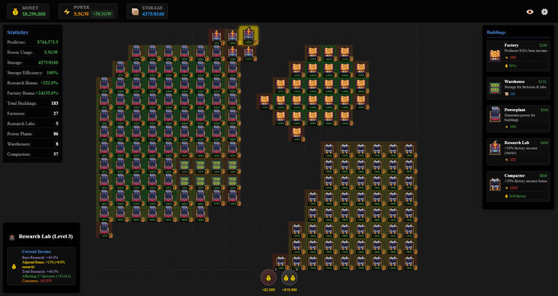Click the Research Labs 5 stat row
The height and width of the screenshot is (296, 558).
(x=32, y=124)
